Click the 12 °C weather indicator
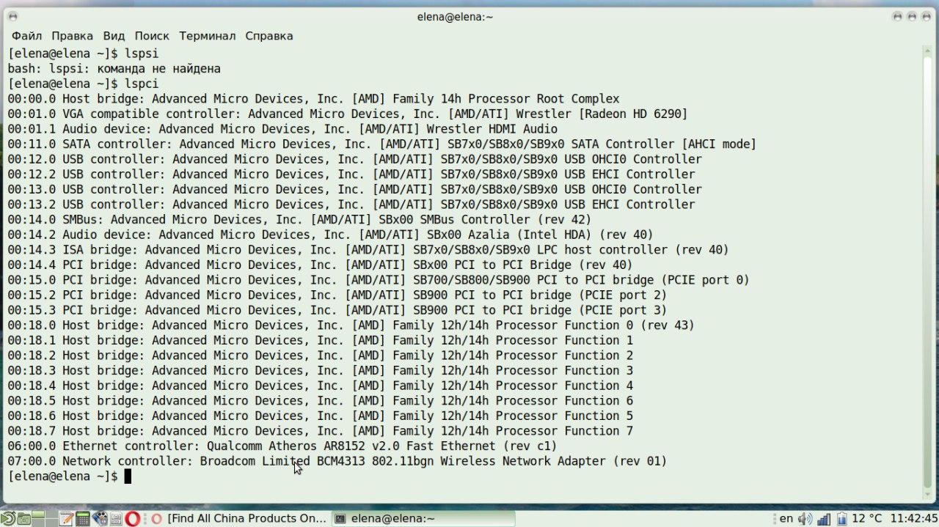The height and width of the screenshot is (527, 939). (x=867, y=518)
